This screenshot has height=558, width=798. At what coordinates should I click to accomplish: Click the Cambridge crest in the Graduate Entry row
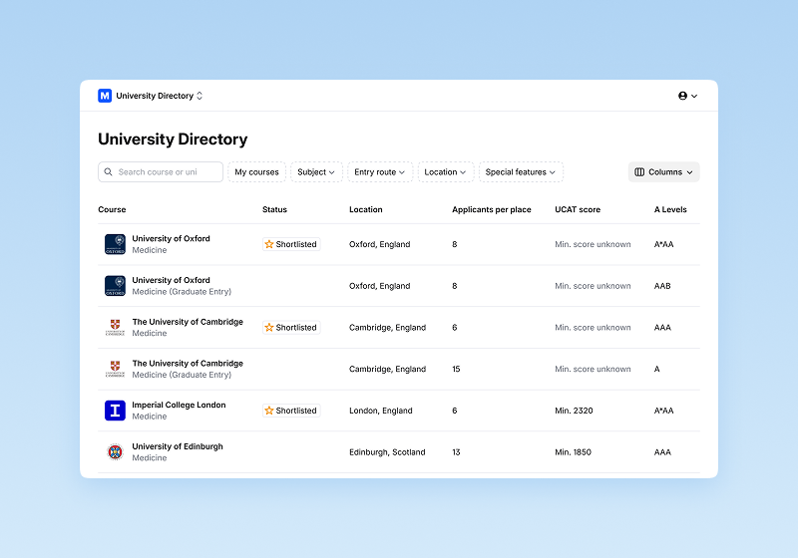(115, 369)
